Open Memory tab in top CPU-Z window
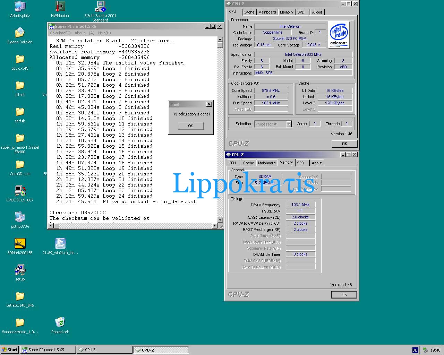The width and height of the screenshot is (444, 355). (x=287, y=12)
